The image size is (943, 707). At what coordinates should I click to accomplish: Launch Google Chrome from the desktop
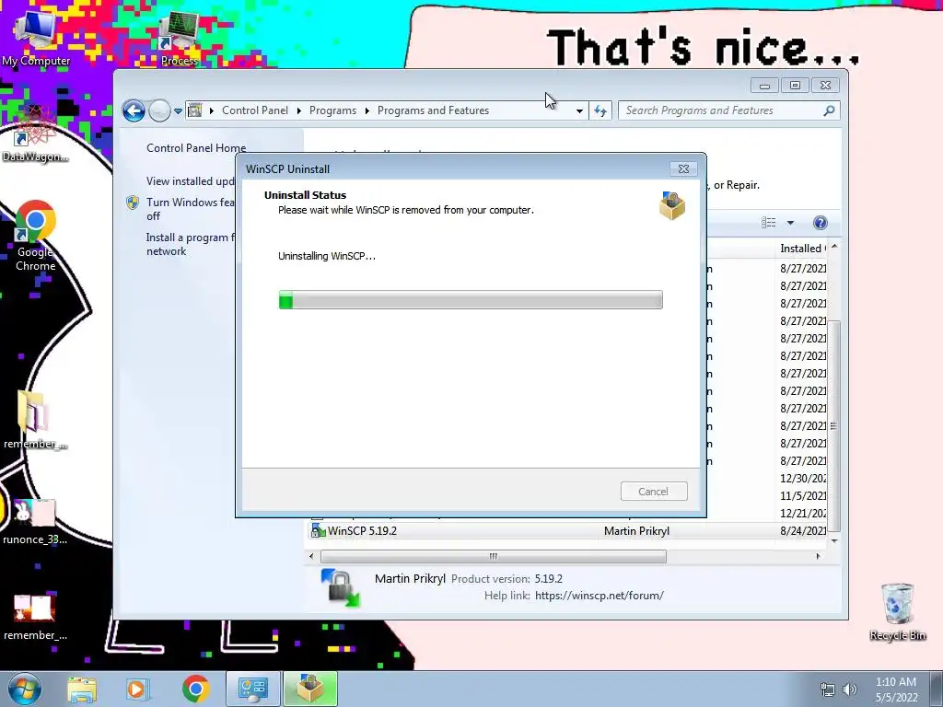point(36,236)
